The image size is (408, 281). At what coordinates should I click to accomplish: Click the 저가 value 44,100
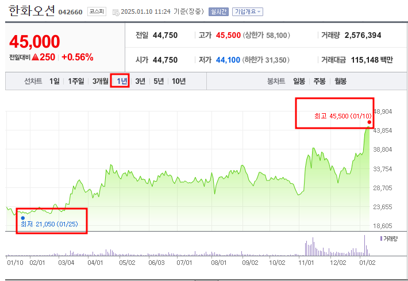pyautogui.click(x=228, y=60)
